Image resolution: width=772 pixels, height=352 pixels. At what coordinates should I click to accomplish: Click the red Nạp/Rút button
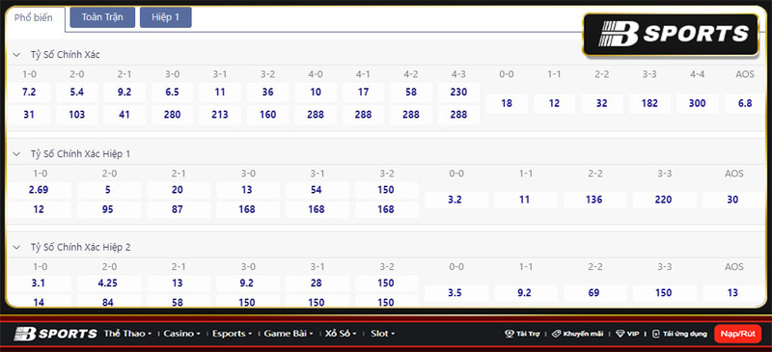737,334
